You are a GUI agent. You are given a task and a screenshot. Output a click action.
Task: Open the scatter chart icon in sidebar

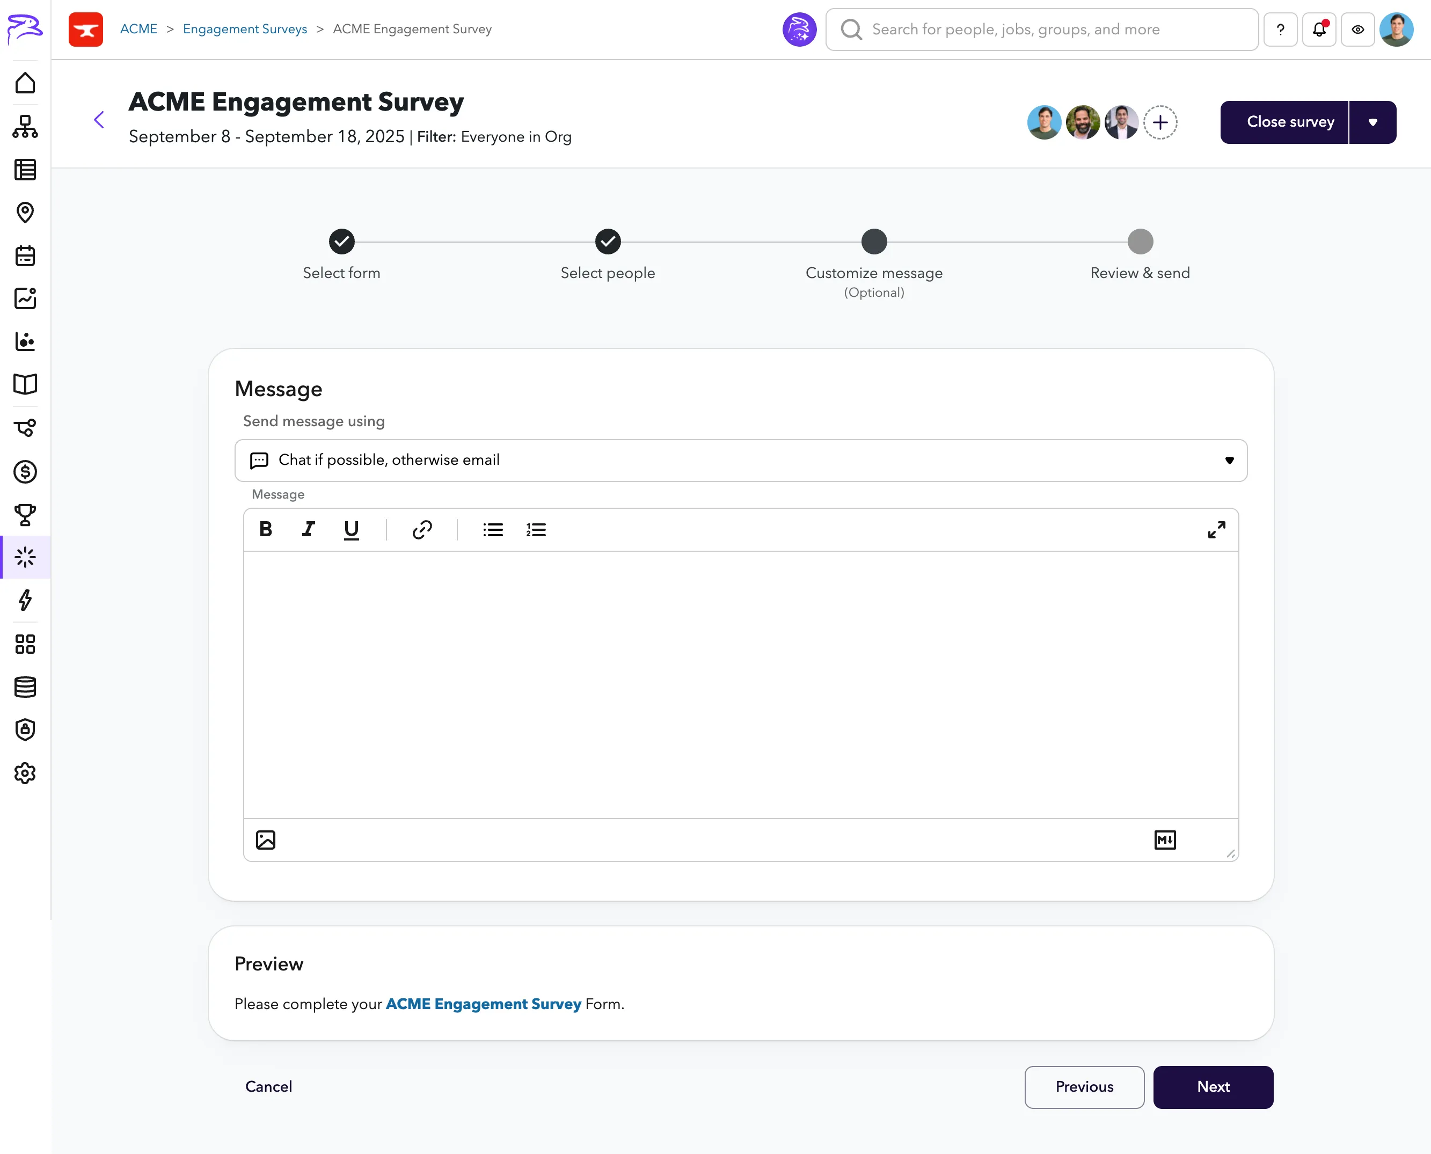(x=25, y=342)
